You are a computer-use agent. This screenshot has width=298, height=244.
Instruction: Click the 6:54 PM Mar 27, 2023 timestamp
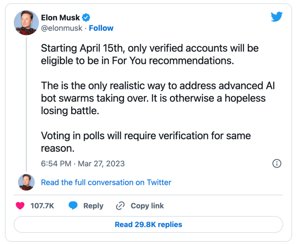tap(83, 163)
